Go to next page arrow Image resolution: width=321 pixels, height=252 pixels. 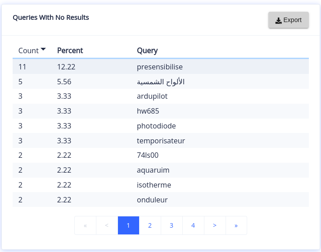pyautogui.click(x=215, y=225)
